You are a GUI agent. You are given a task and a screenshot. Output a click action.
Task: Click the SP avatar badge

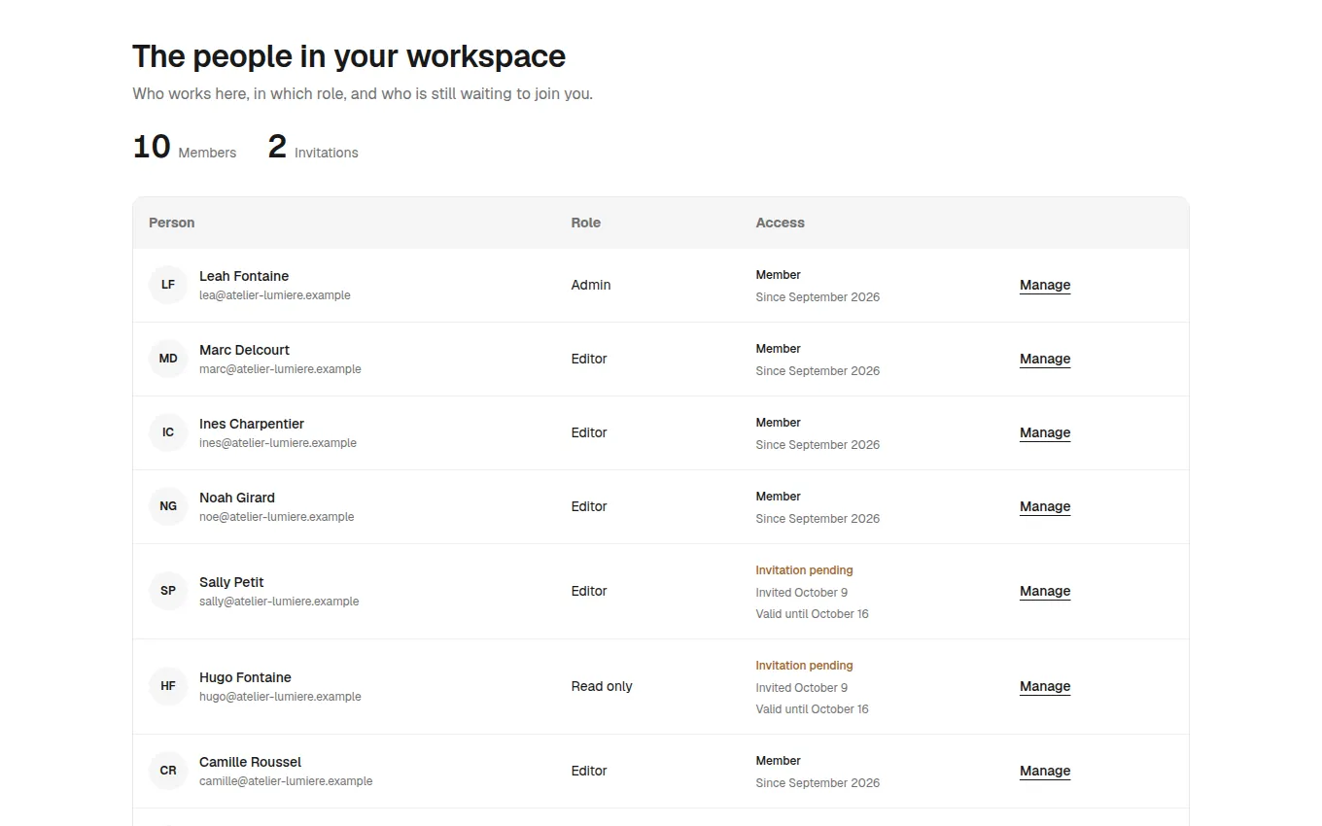pos(168,591)
